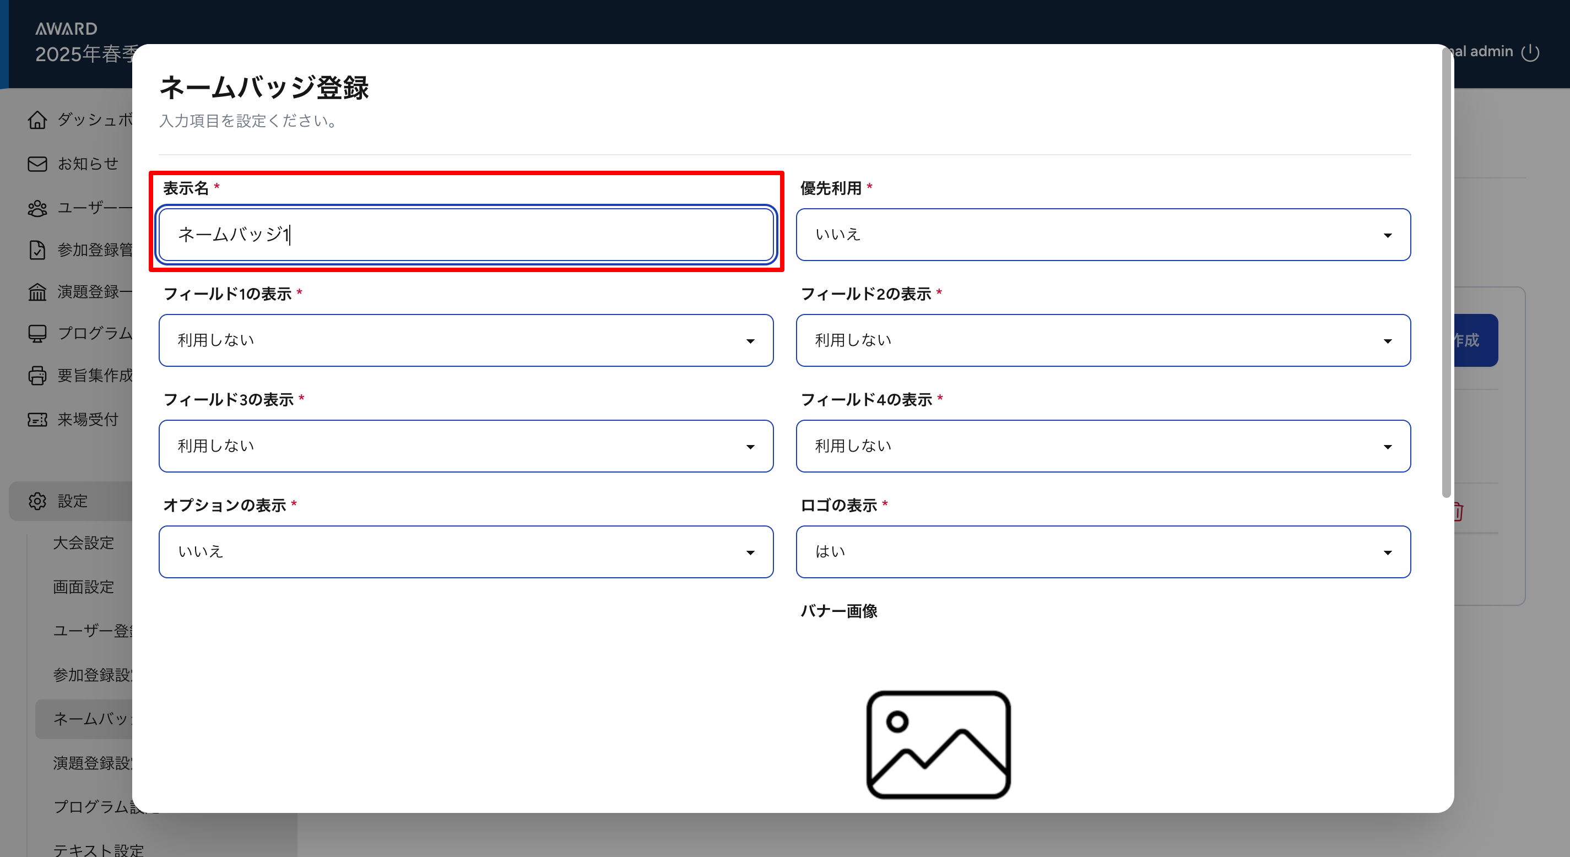Click the お知らせ envelope icon

tap(37, 164)
